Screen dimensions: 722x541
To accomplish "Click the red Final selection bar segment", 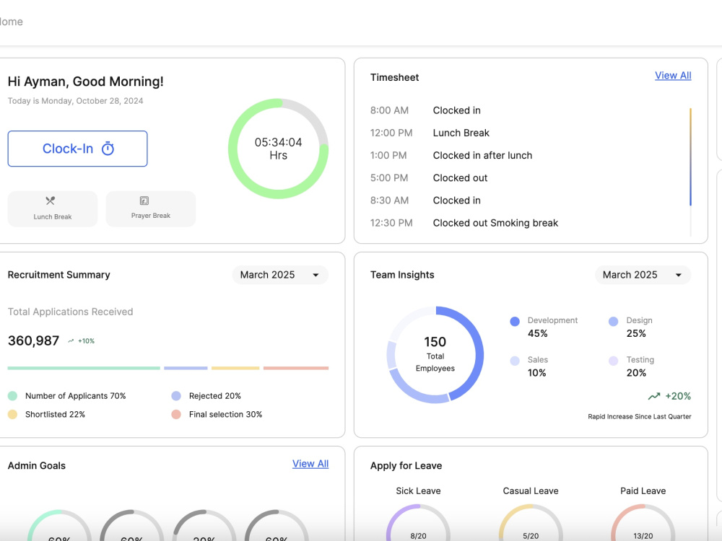I will 296,368.
